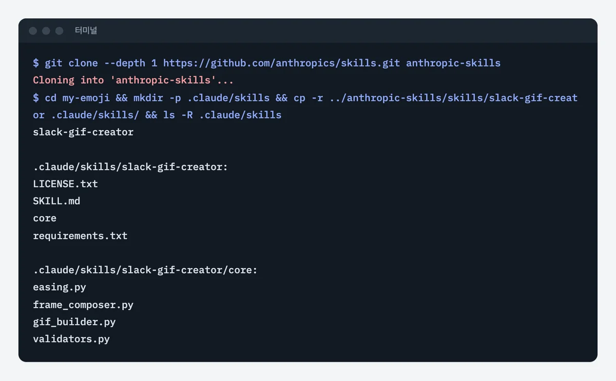This screenshot has width=616, height=381.
Task: Click the git clone command text
Action: [x=267, y=63]
